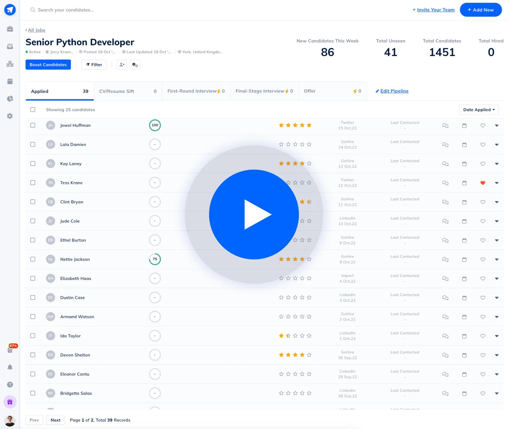Check the box for Armand Watson
This screenshot has height=429, width=508.
coord(33,317)
